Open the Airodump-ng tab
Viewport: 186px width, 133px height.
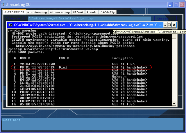(x=37, y=12)
